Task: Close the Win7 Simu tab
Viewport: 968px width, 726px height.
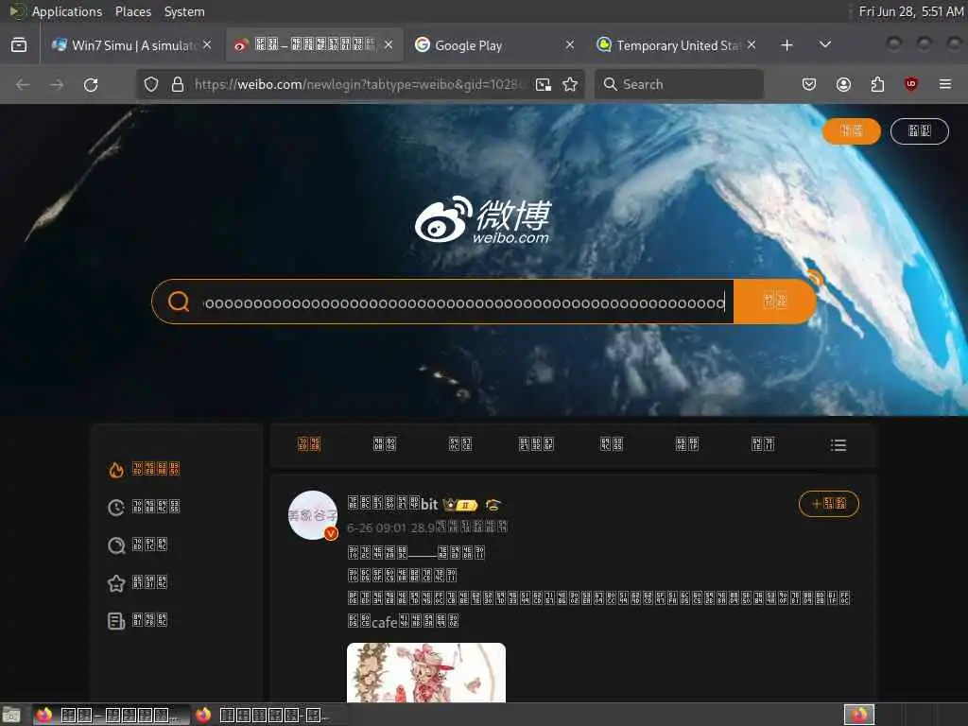Action: click(x=207, y=45)
